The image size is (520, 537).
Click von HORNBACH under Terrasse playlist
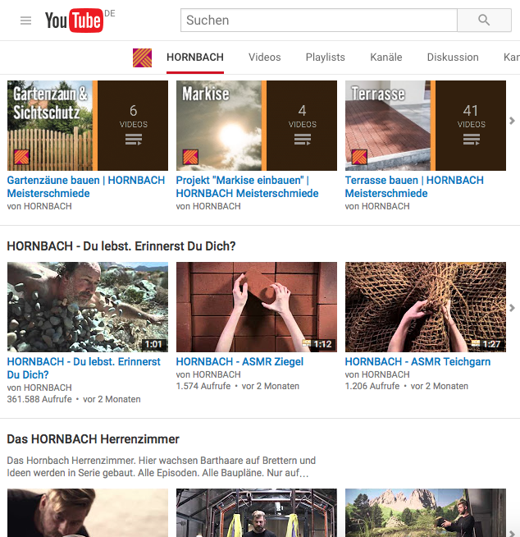click(x=377, y=207)
